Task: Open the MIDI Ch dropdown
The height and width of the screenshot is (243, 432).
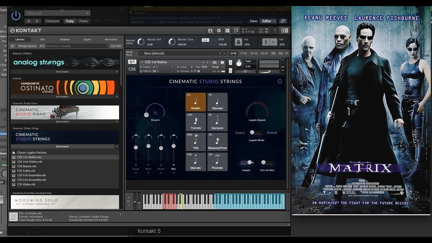Action: 157,71
